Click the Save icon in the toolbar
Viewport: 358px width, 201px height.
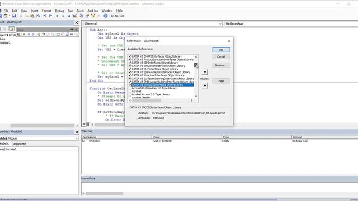click(14, 16)
